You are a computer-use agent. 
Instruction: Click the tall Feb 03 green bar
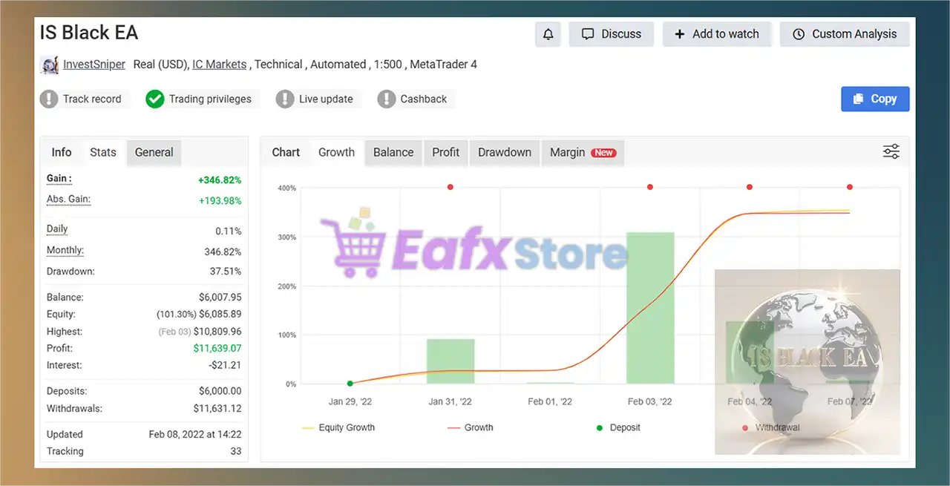[650, 308]
